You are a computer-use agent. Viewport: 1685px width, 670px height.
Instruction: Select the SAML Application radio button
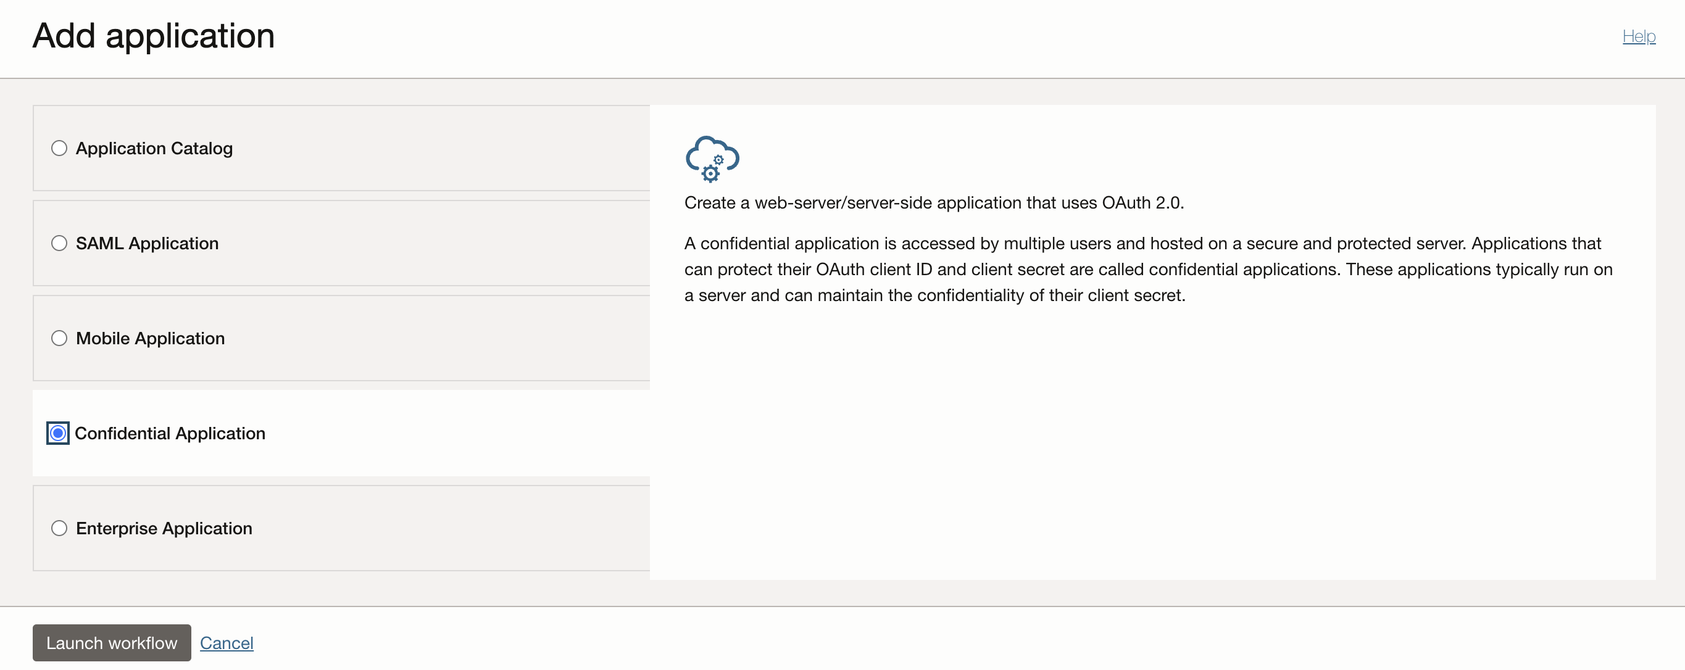coord(59,243)
